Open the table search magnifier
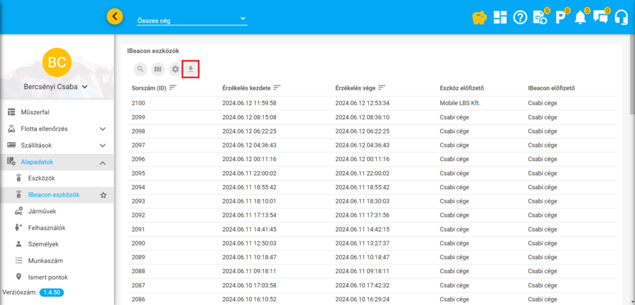The height and width of the screenshot is (305, 635). (140, 69)
